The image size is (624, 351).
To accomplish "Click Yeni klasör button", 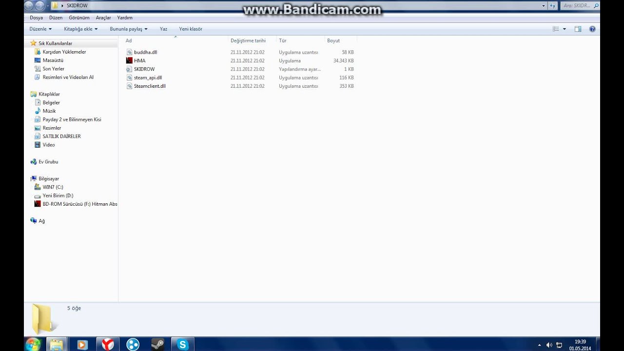I will (x=191, y=29).
